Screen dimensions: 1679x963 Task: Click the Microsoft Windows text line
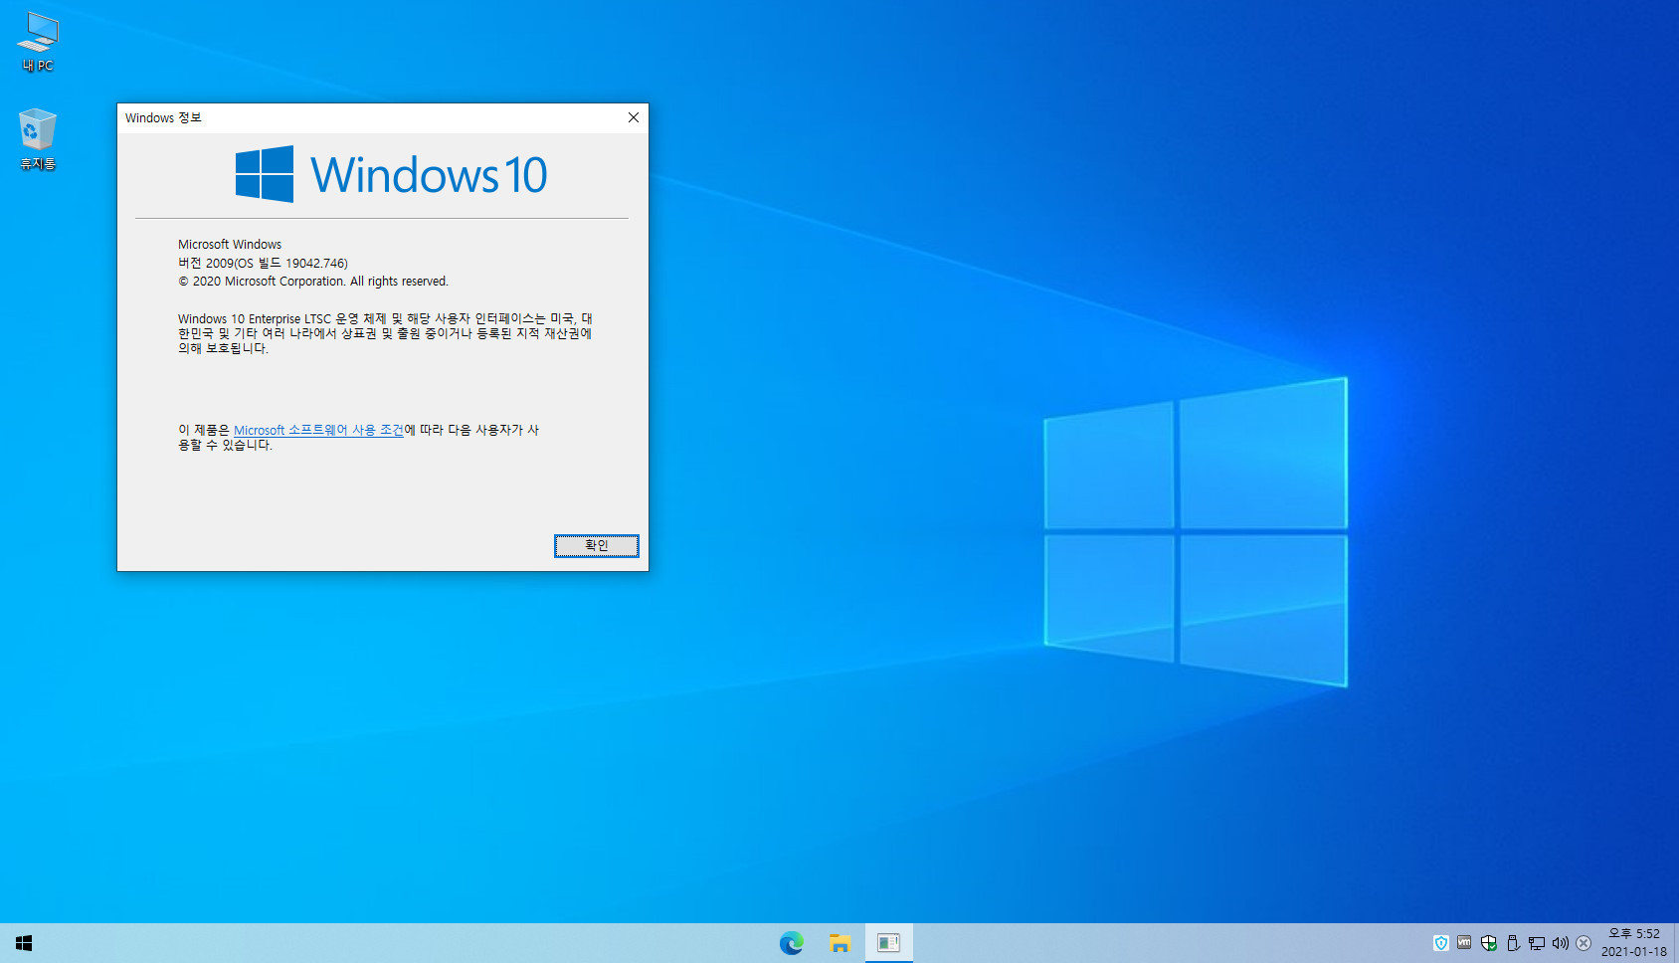(x=230, y=244)
